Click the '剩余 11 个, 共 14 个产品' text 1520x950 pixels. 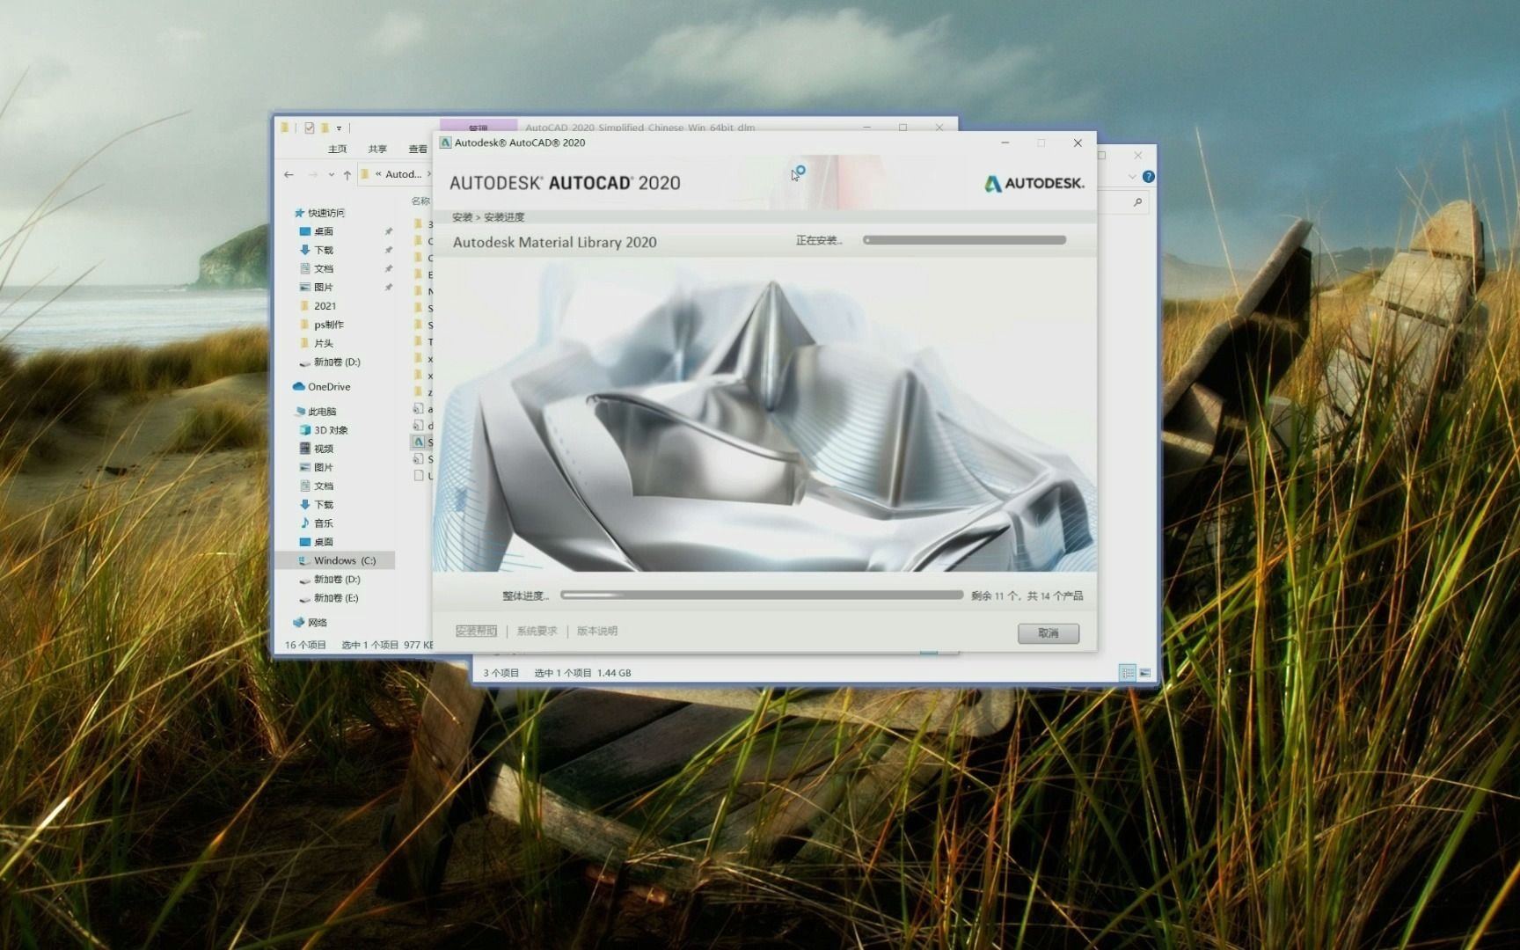click(1027, 596)
